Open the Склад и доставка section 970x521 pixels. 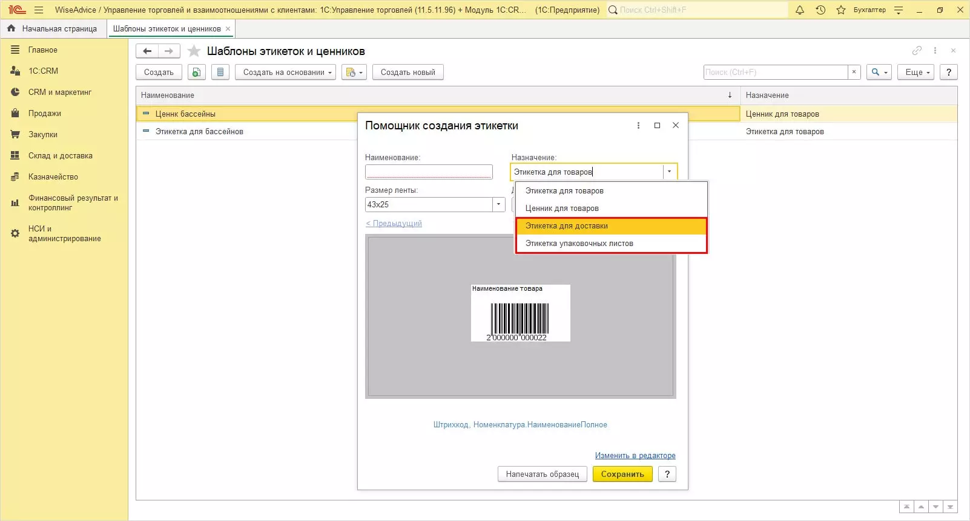coord(60,155)
